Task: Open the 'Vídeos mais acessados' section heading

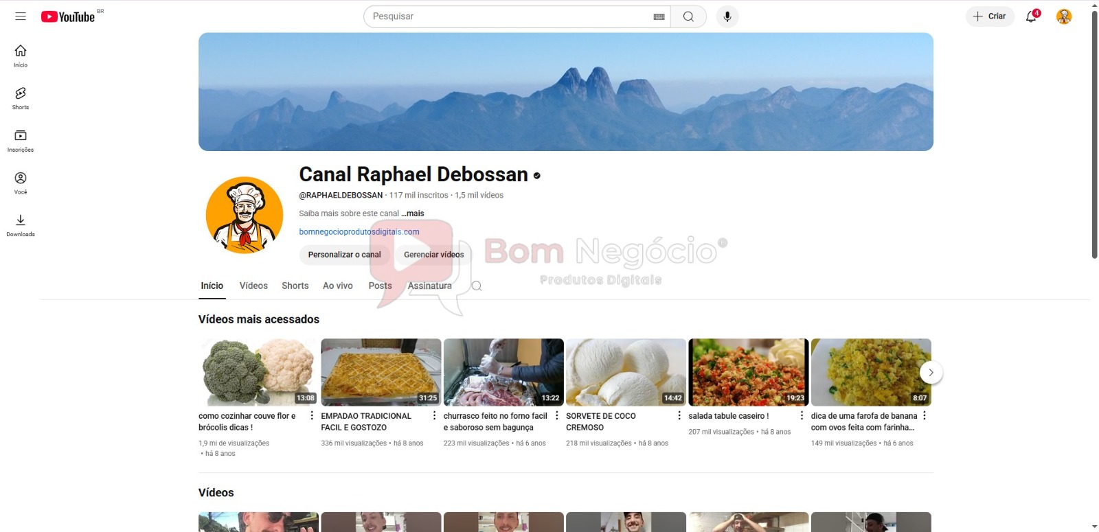Action: click(259, 319)
